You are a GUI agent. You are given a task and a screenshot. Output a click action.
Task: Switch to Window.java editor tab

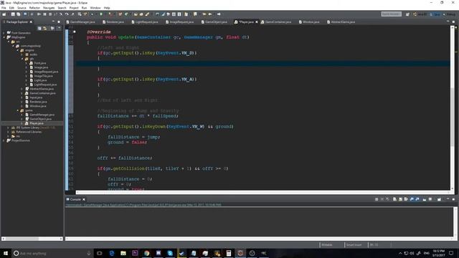(x=309, y=22)
